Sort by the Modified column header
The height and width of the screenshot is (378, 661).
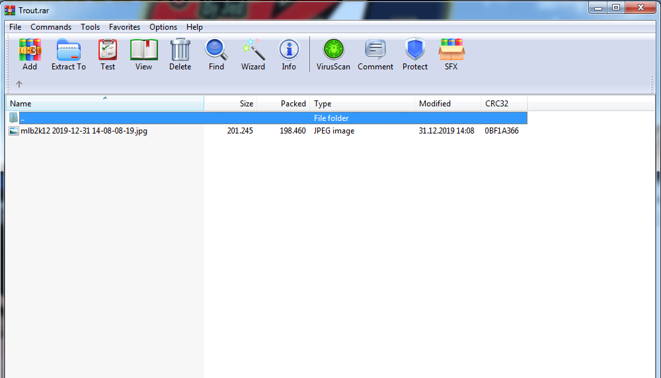(447, 104)
